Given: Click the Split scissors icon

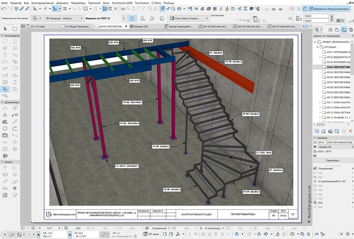Looking at the screenshot, I should click(123, 9).
